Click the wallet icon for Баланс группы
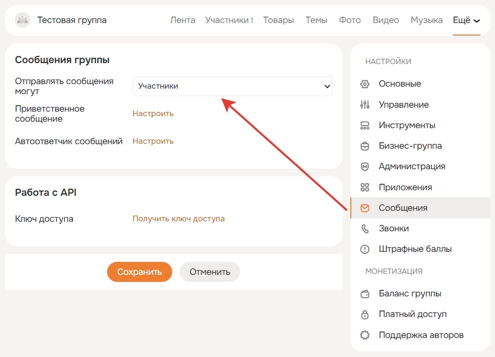495x357 pixels. (x=365, y=294)
